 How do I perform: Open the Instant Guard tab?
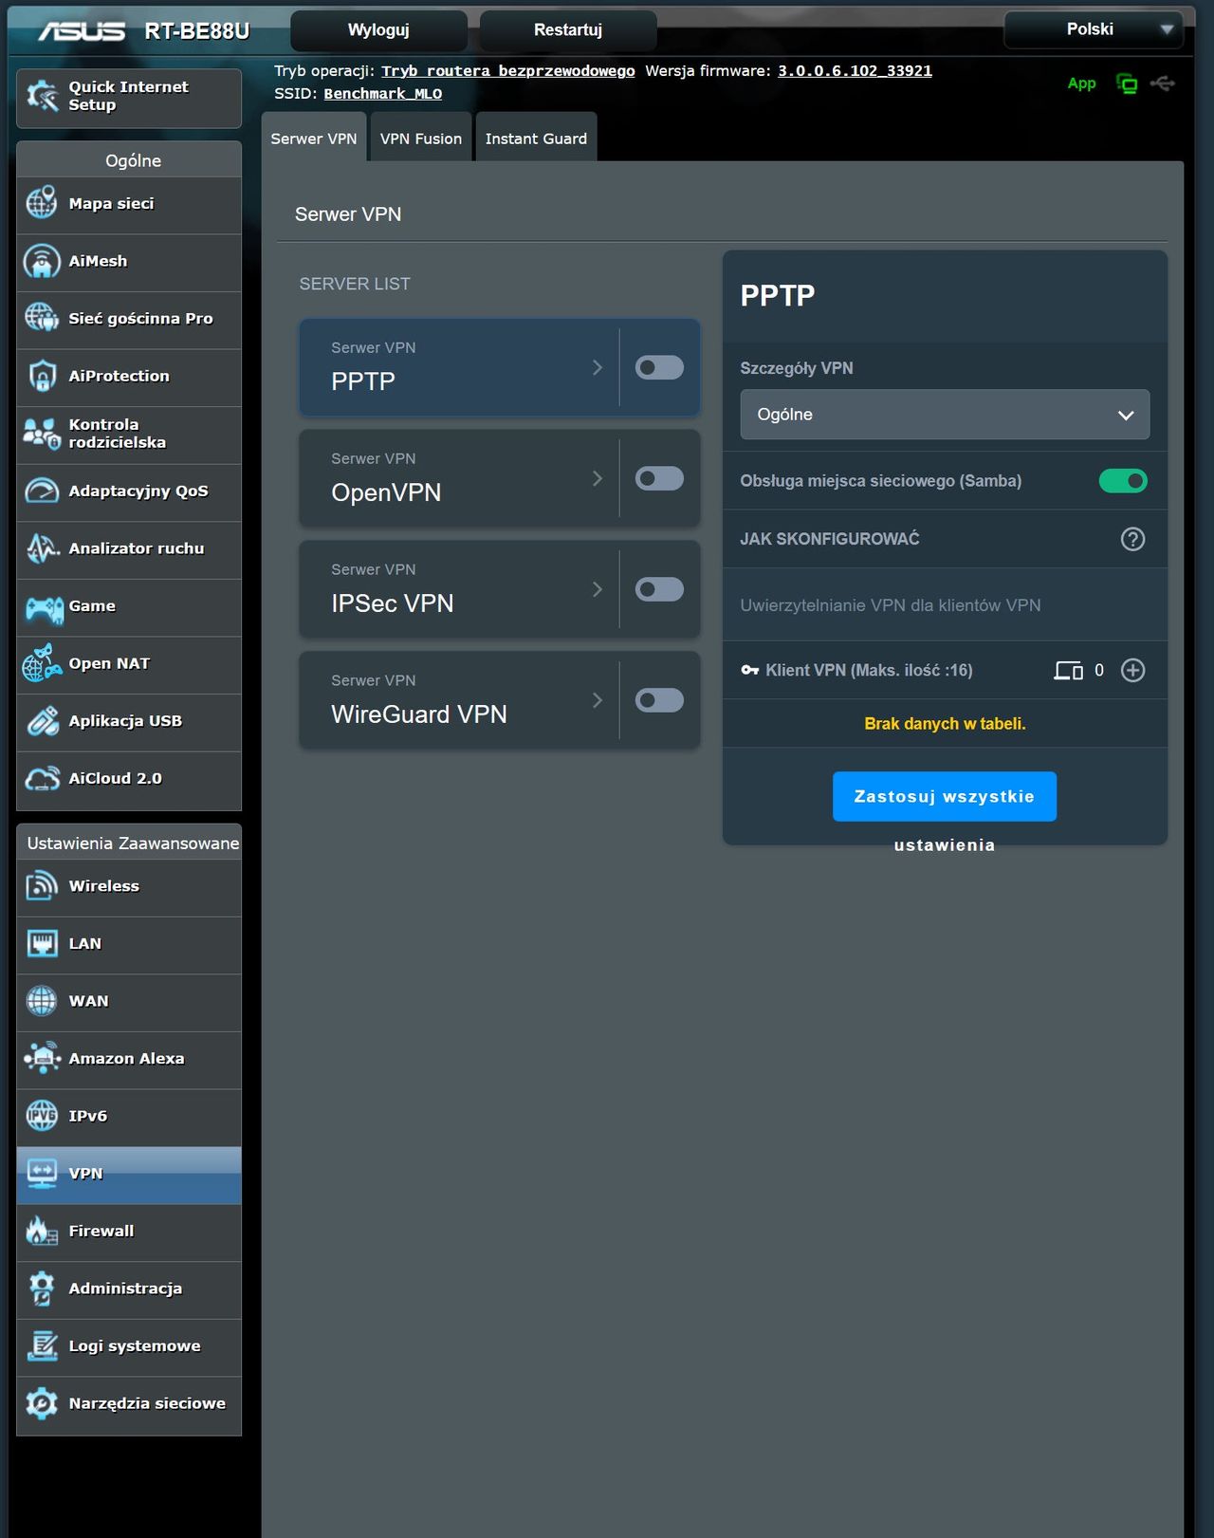(536, 139)
